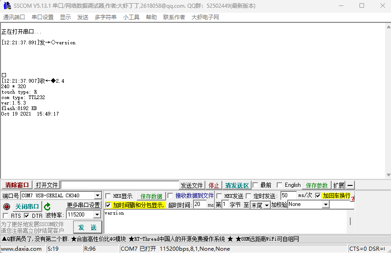Click the 'flash:8192 KB' output line

point(19,108)
